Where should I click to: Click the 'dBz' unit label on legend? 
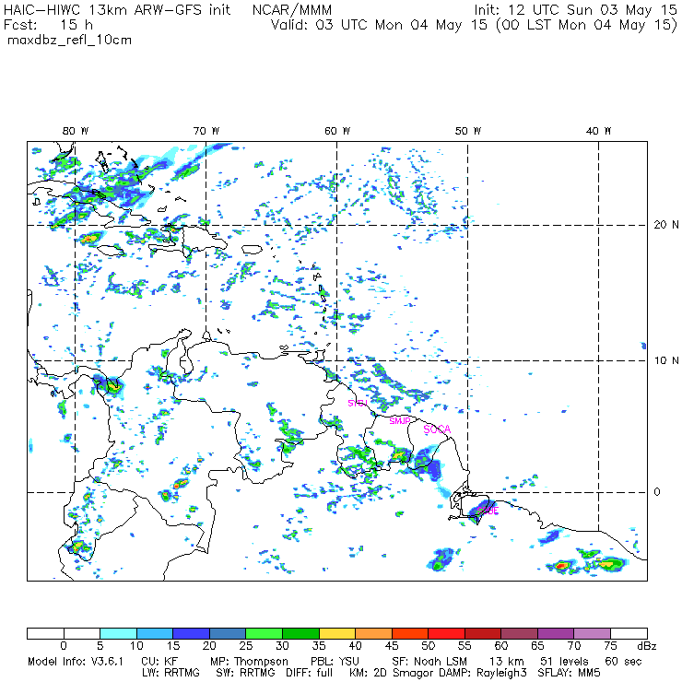coord(647,647)
